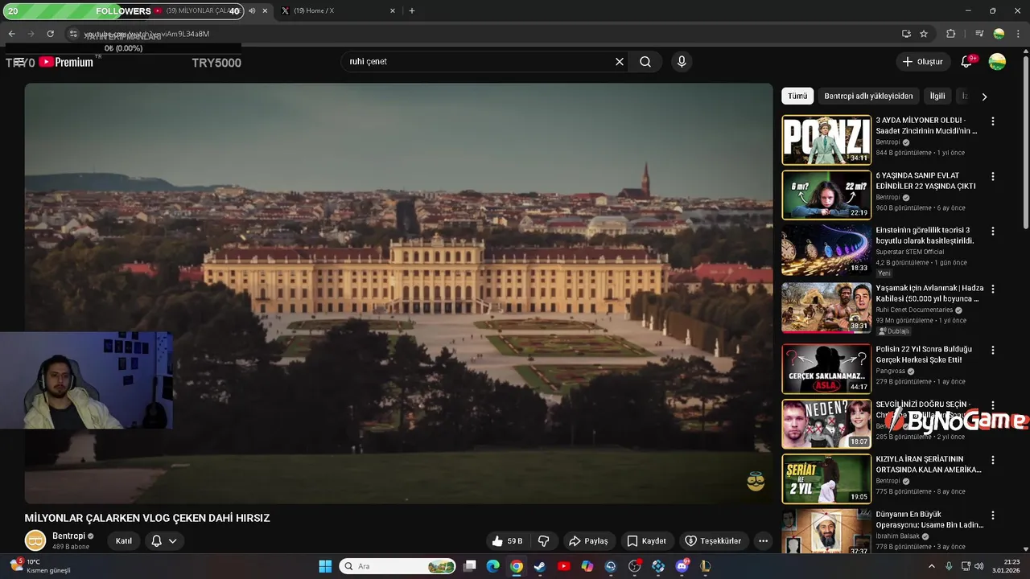Image resolution: width=1030 pixels, height=579 pixels.
Task: Open Chrome media controls icon
Action: point(979,34)
